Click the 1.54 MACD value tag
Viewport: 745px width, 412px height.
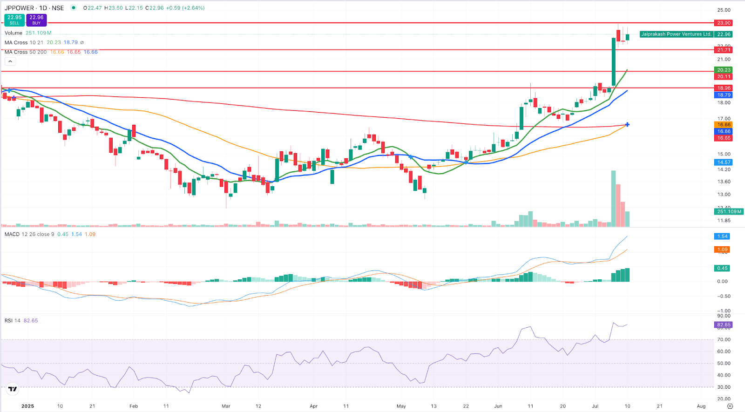pos(722,236)
